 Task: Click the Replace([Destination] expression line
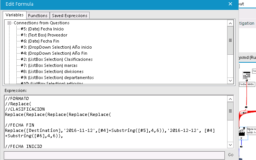point(110,130)
